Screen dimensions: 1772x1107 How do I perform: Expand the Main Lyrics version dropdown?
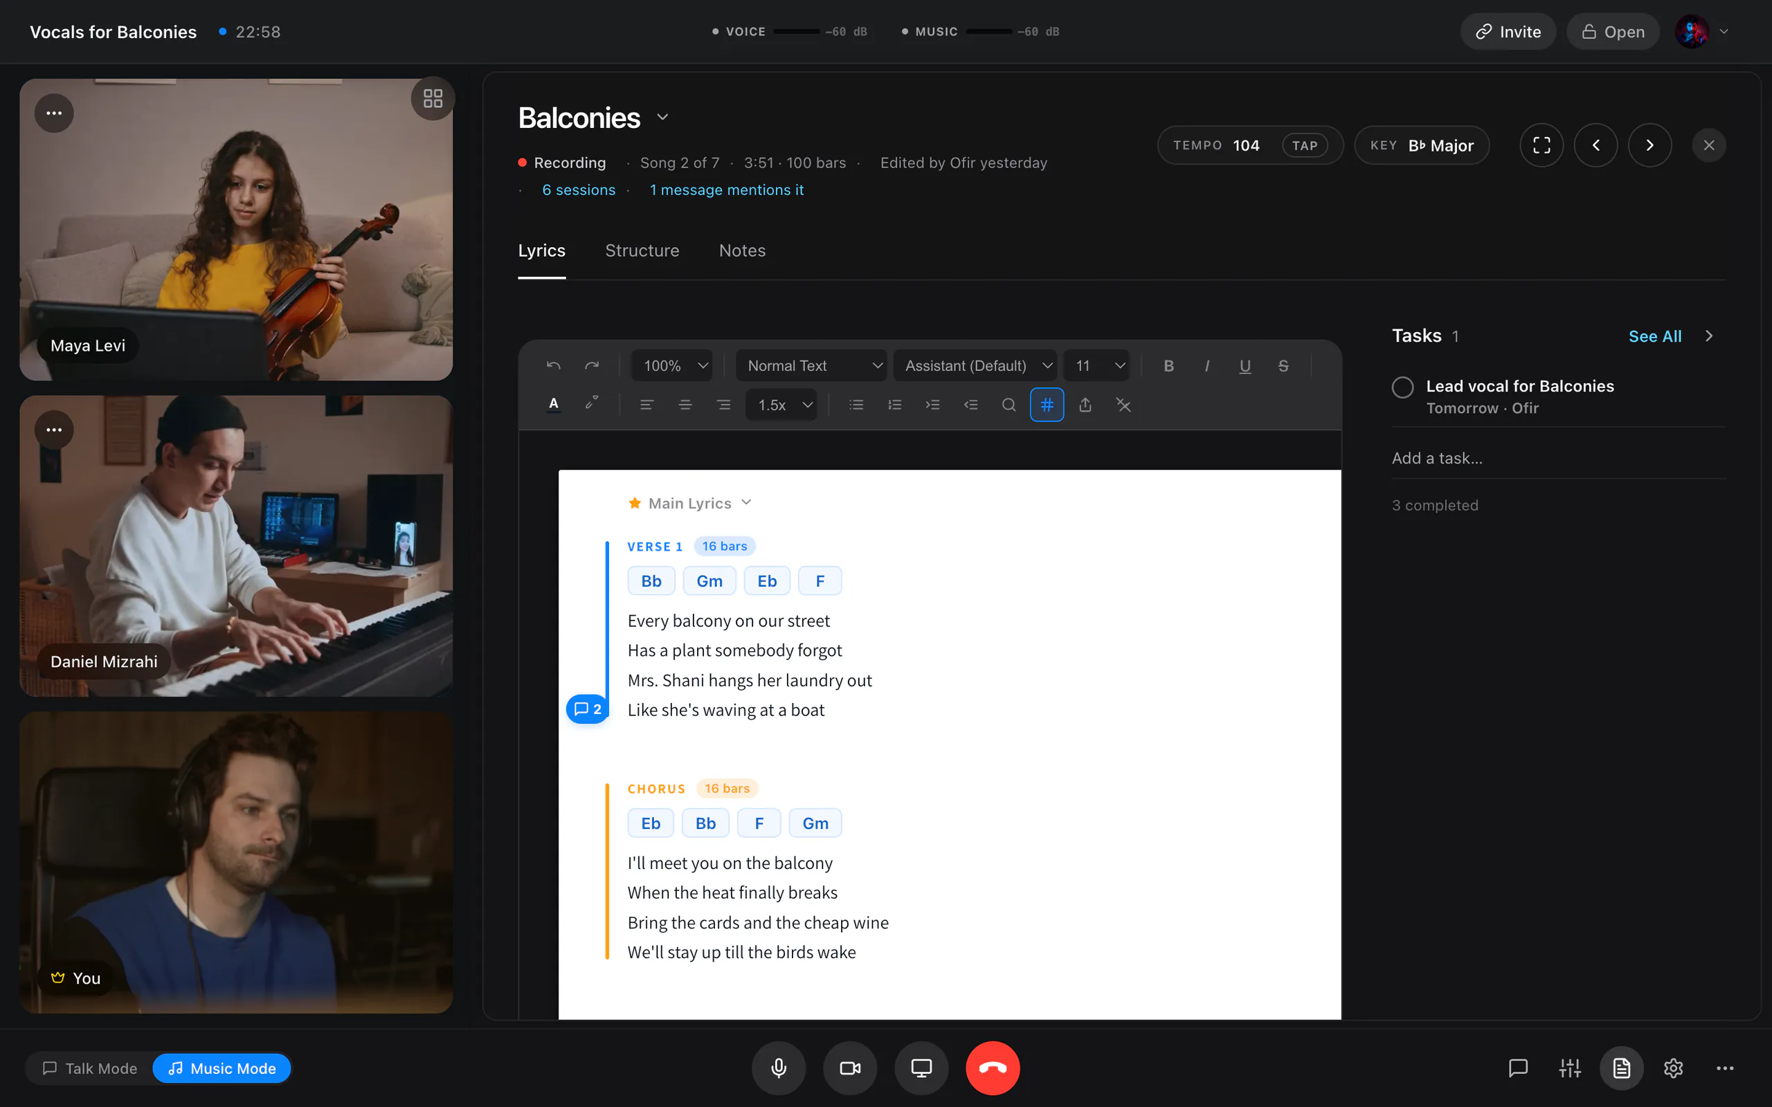click(746, 502)
